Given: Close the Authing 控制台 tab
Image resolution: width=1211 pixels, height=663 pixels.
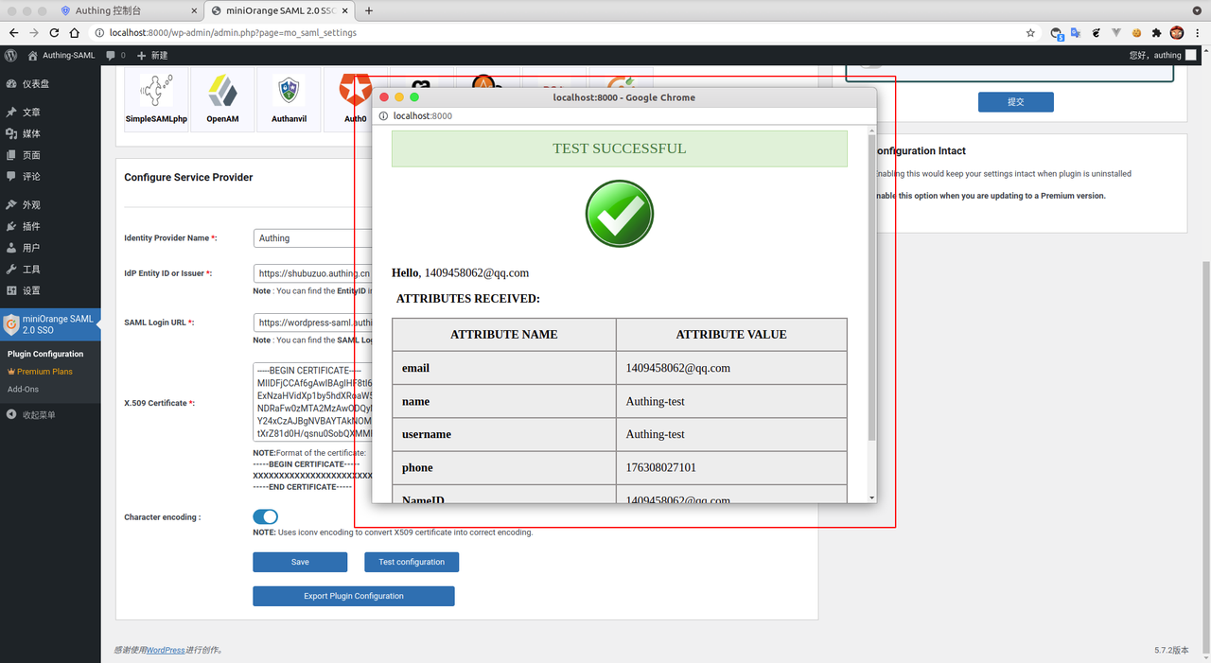Looking at the screenshot, I should (193, 10).
